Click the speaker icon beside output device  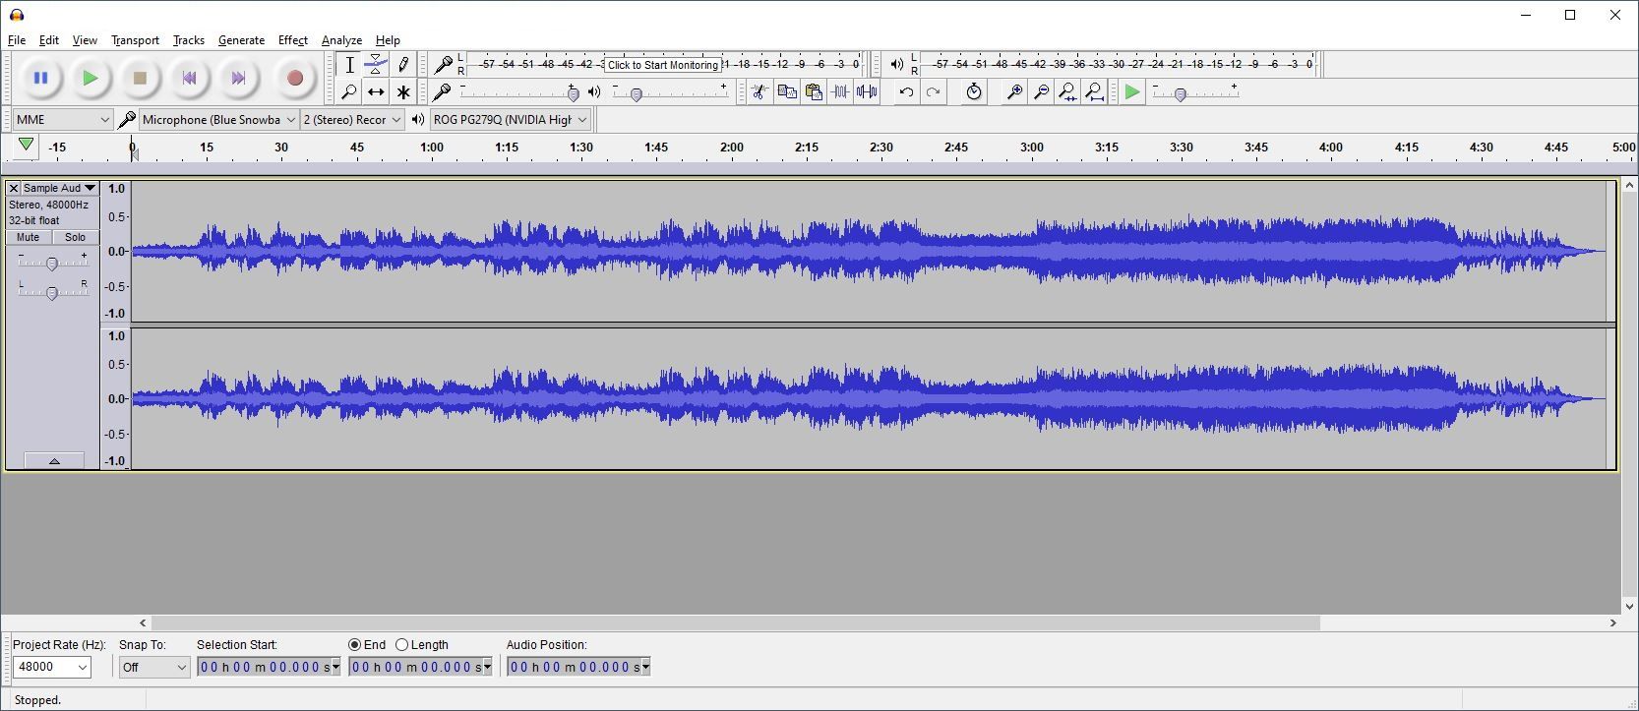[418, 119]
